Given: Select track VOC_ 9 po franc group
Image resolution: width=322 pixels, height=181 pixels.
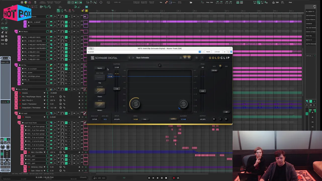Looking at the screenshot, I should [x=35, y=134].
